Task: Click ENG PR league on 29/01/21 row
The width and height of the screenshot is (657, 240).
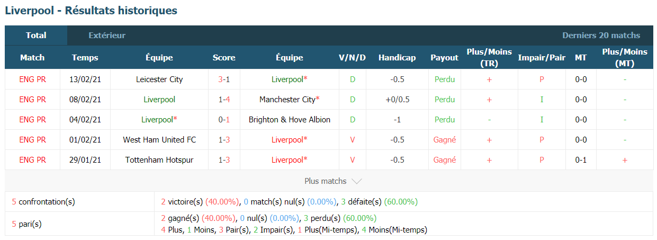Action: [x=32, y=160]
